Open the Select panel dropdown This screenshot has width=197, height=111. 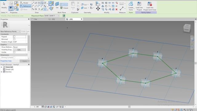coord(4,12)
